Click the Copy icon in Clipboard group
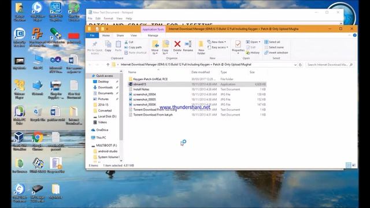Screen dimensions: 370x208 [x=108, y=44]
